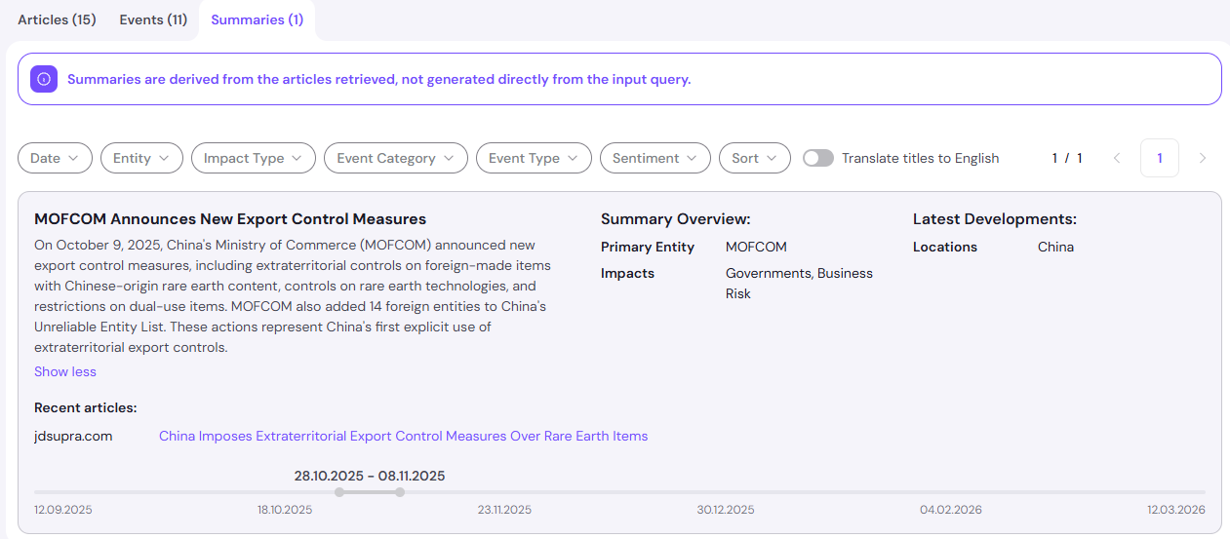Screen dimensions: 1230x539
Task: Open the Sentiment filter dropdown
Action: pyautogui.click(x=655, y=158)
